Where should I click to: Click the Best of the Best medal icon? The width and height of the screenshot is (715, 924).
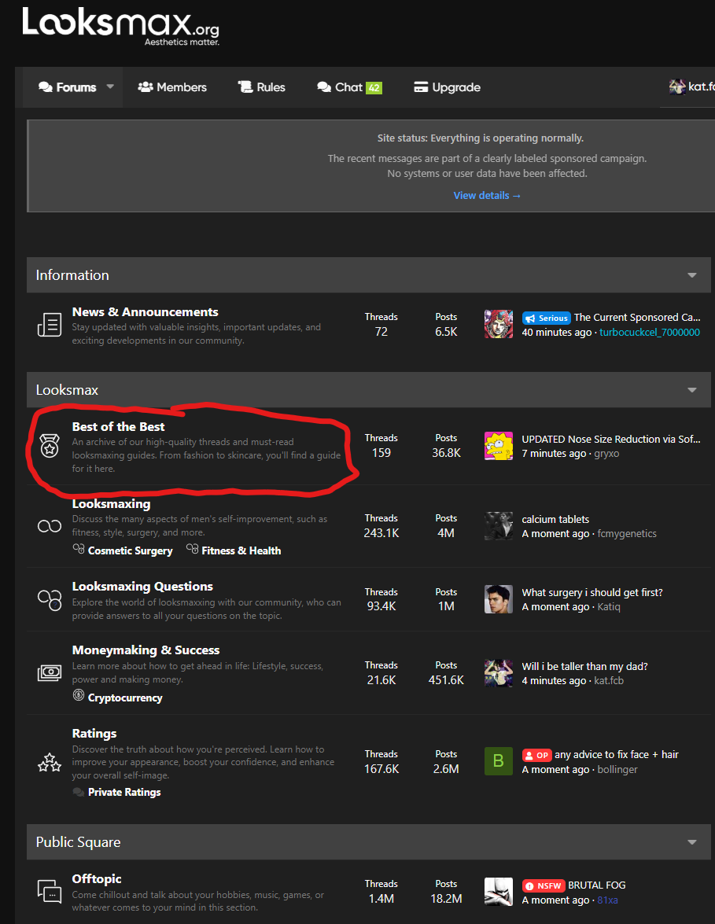50,447
